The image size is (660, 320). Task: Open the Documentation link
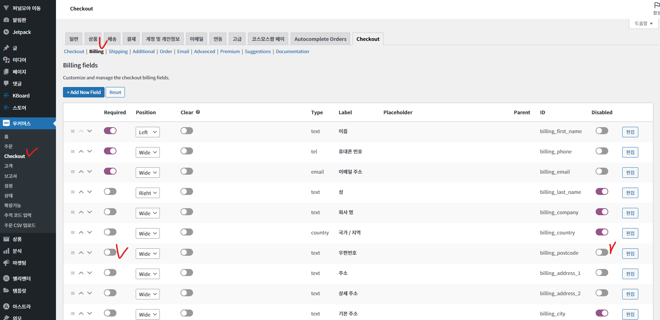point(292,51)
